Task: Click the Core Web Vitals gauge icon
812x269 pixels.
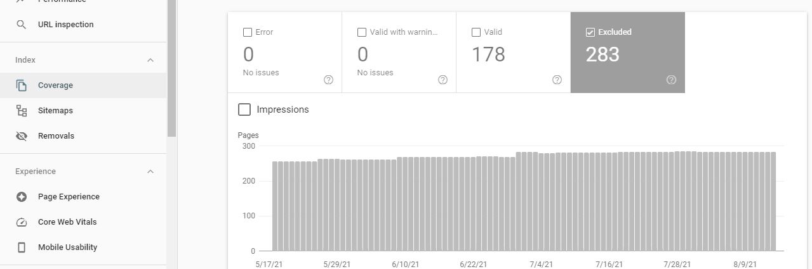Action: (x=22, y=222)
